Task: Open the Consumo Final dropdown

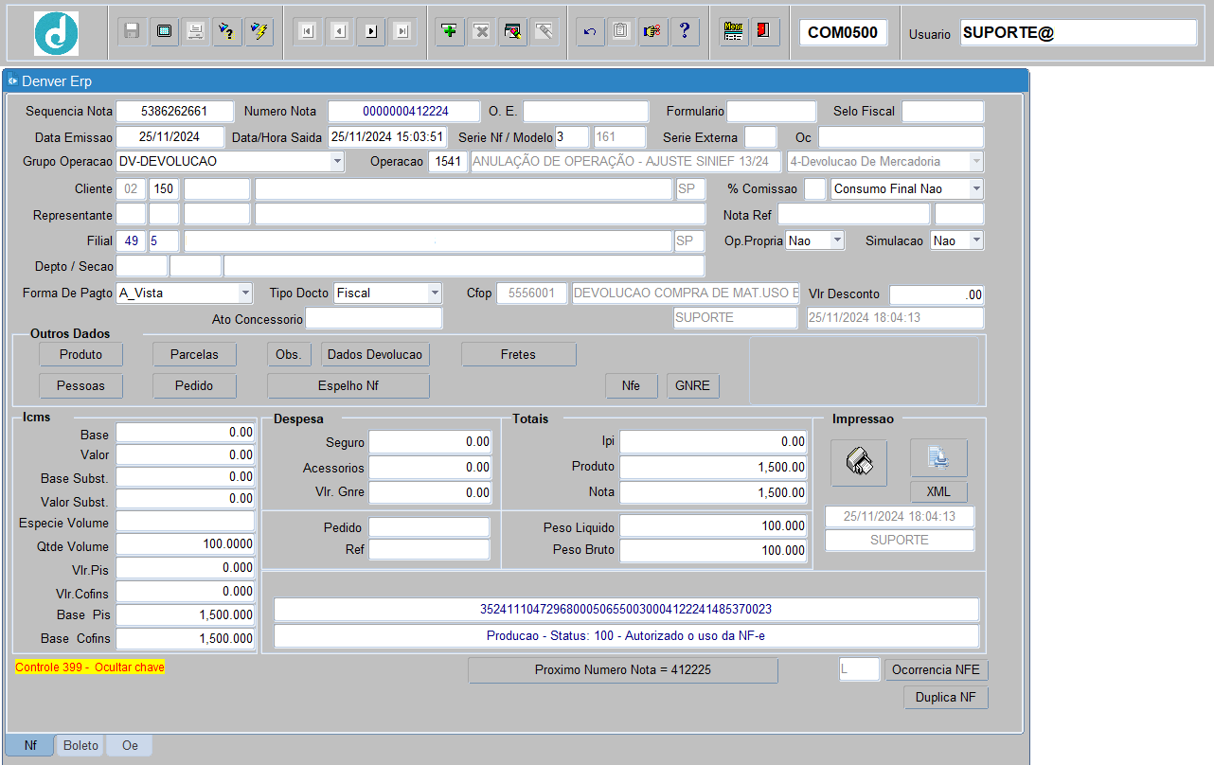Action: tap(975, 189)
